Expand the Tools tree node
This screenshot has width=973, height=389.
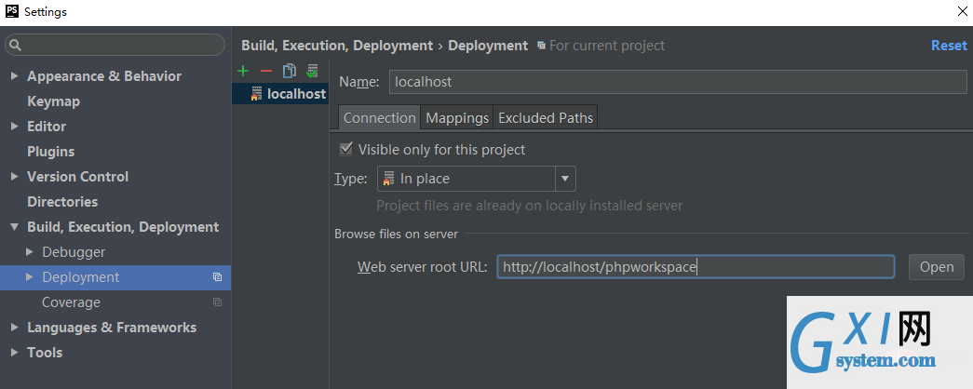coord(15,353)
